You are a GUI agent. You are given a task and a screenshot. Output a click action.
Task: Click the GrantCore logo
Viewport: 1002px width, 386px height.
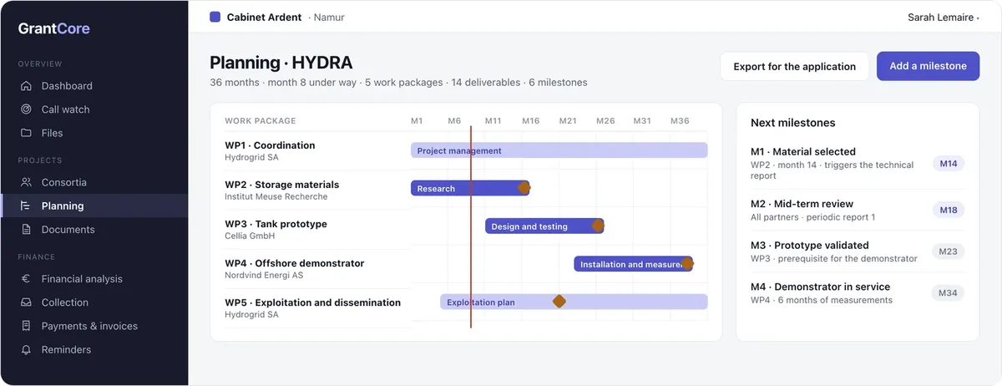(54, 28)
